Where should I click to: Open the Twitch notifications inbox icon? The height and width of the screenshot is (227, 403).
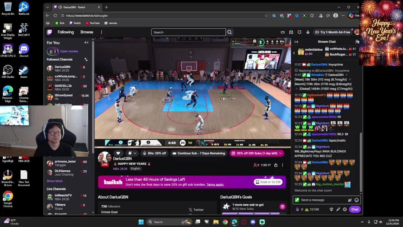(291, 32)
